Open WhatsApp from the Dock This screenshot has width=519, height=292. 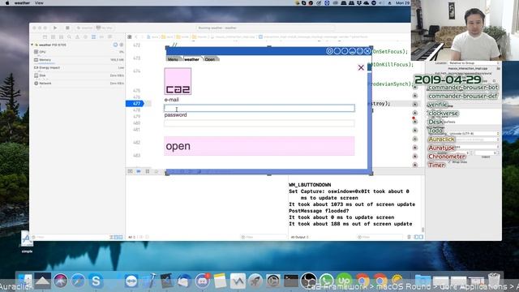[326, 281]
